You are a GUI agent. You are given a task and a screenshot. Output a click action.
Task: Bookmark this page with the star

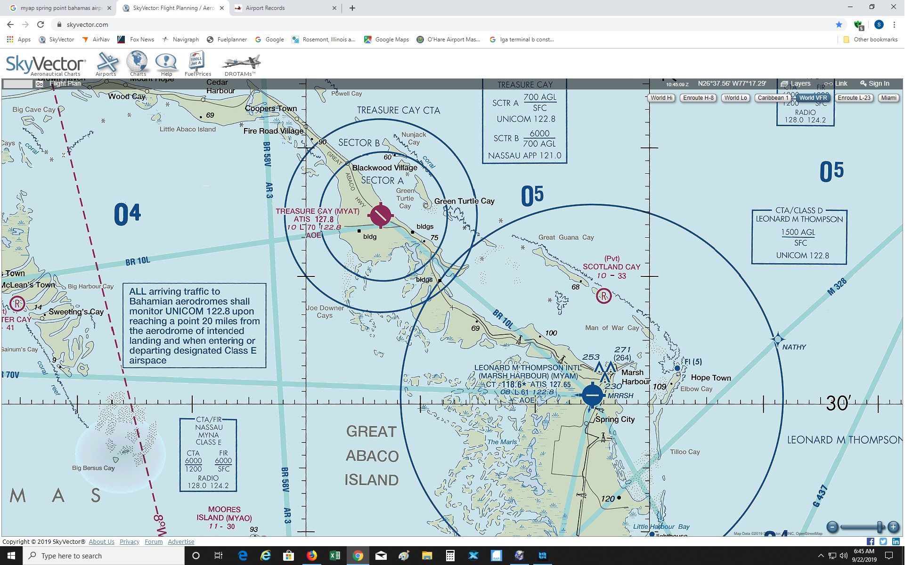839,24
